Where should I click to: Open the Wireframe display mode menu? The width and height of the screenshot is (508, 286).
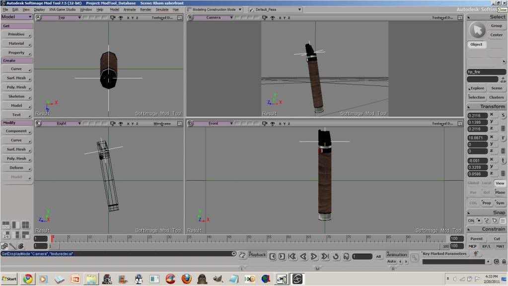click(x=162, y=124)
